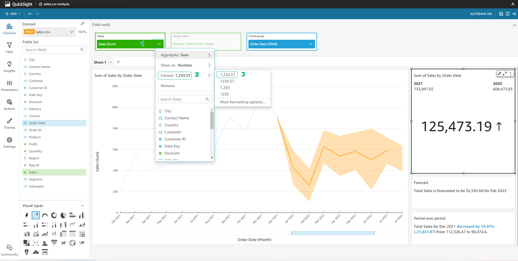Toggle the AUTOSAVE ON setting

pos(481,14)
